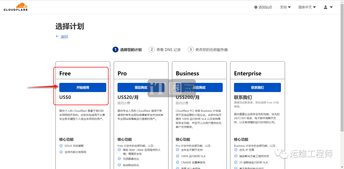This screenshot has height=169, width=344.
Task: Click the Free plan title
Action: click(65, 73)
